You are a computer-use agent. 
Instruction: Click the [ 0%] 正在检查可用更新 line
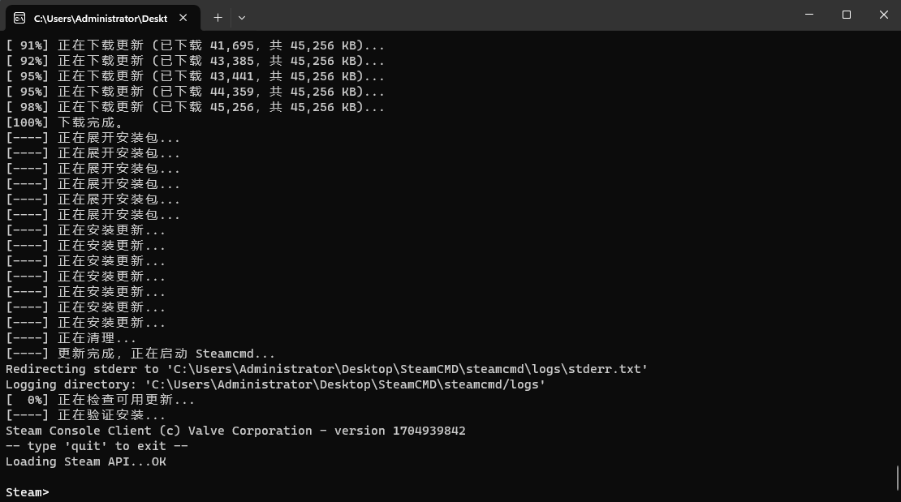click(x=101, y=400)
